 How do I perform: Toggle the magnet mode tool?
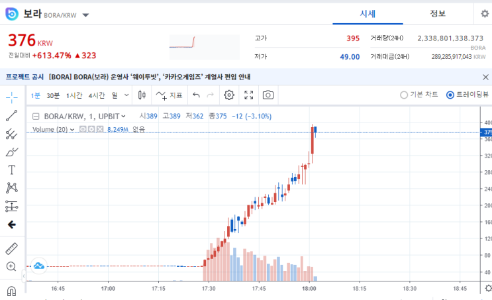pyautogui.click(x=11, y=291)
